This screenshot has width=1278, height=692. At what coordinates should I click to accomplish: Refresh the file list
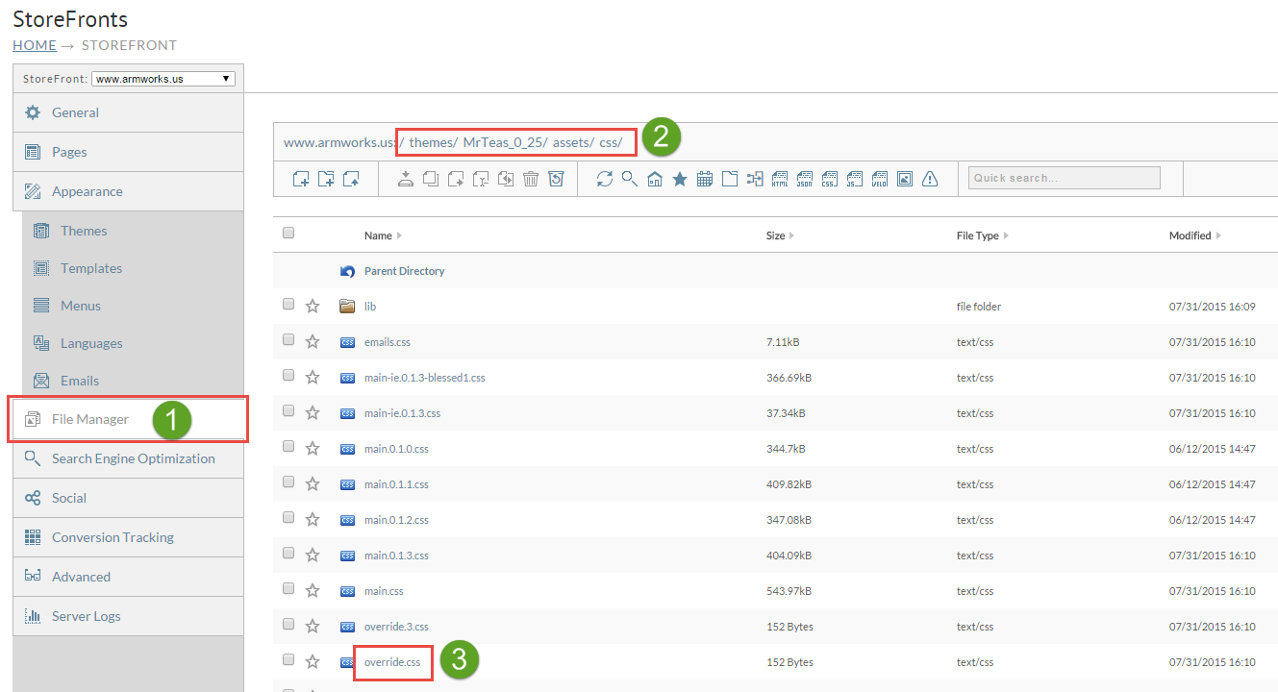coord(605,179)
